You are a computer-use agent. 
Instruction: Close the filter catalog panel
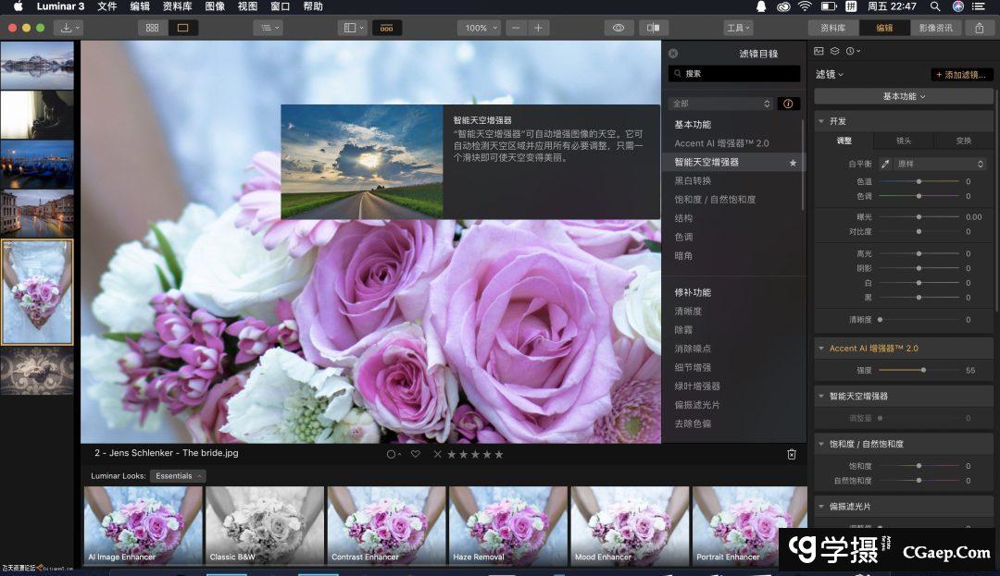[x=673, y=54]
